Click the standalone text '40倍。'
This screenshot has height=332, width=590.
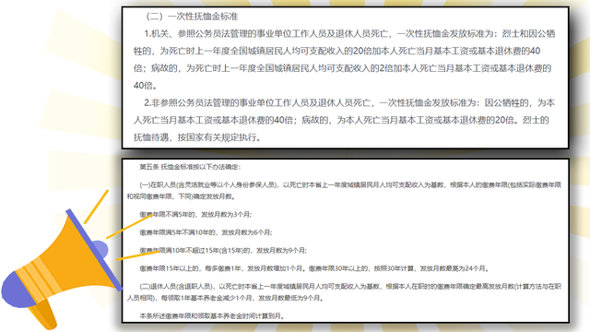tap(146, 86)
